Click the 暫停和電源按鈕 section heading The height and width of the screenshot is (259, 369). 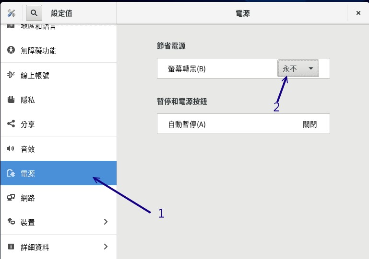coord(182,101)
